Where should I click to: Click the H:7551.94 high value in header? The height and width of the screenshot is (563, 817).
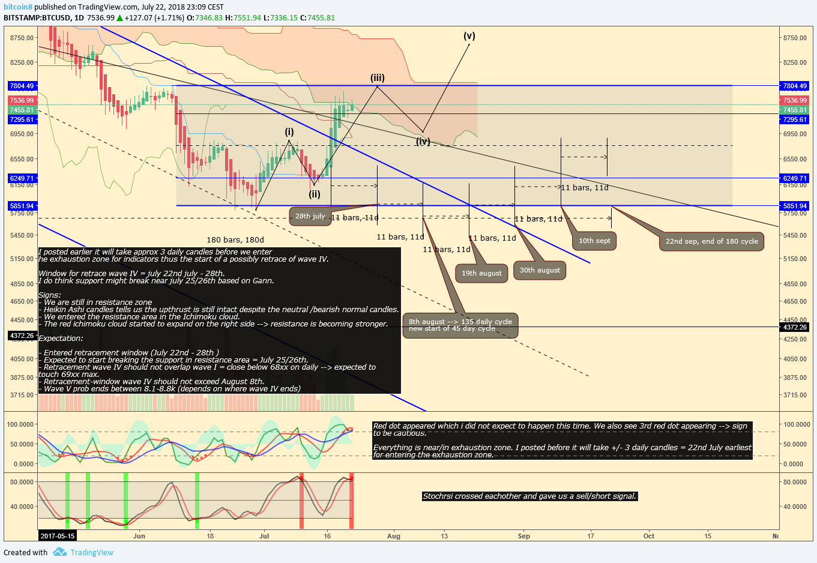(244, 18)
